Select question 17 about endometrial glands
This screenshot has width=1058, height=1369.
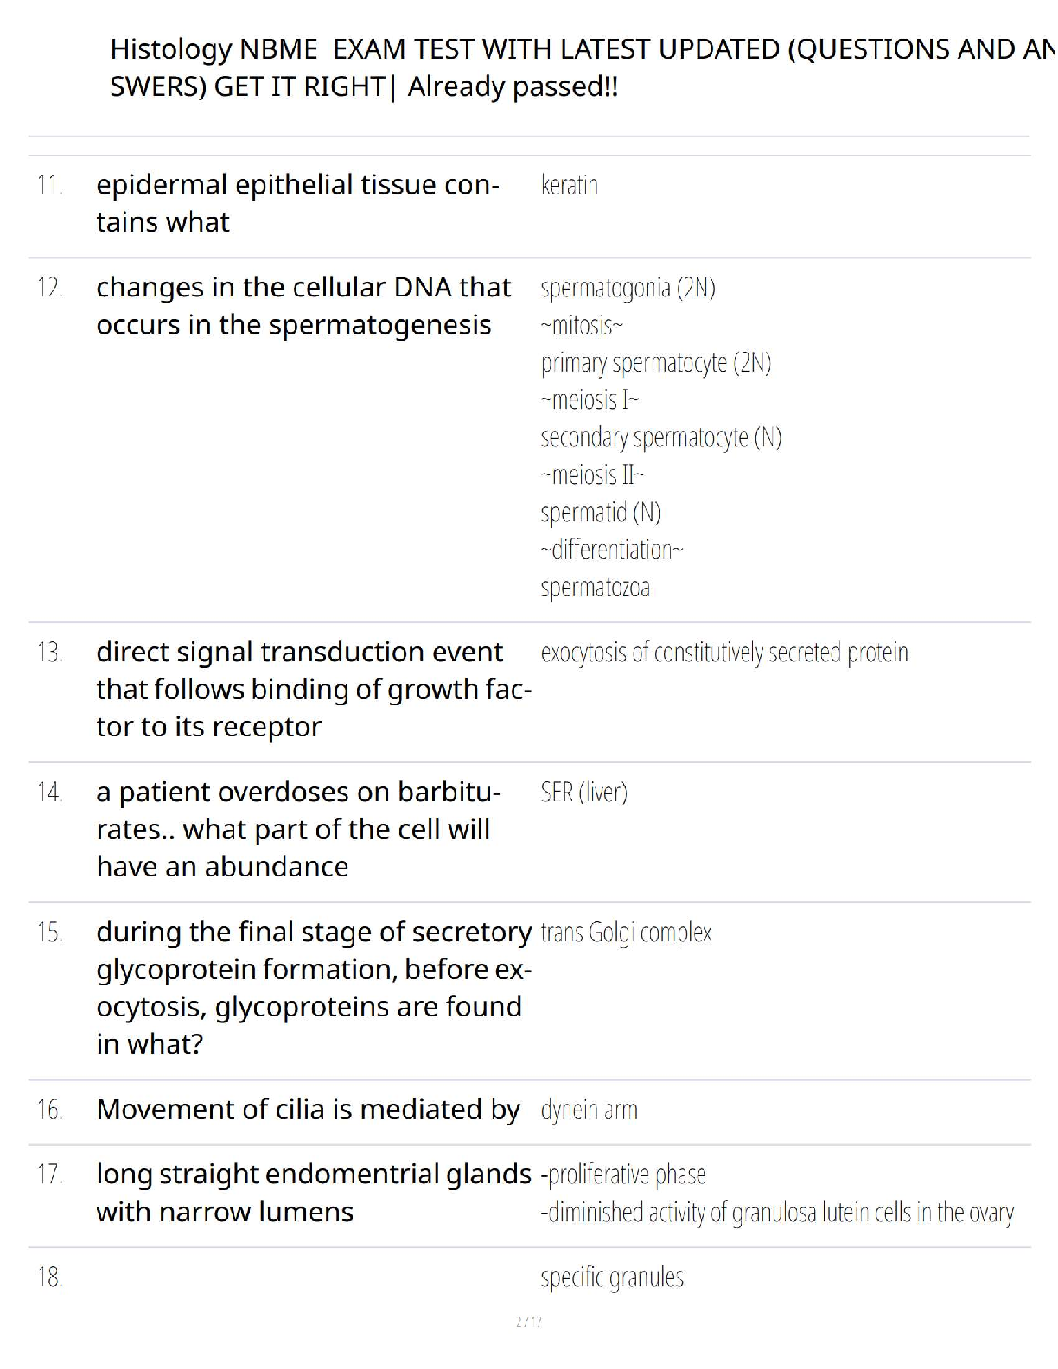(x=314, y=1193)
